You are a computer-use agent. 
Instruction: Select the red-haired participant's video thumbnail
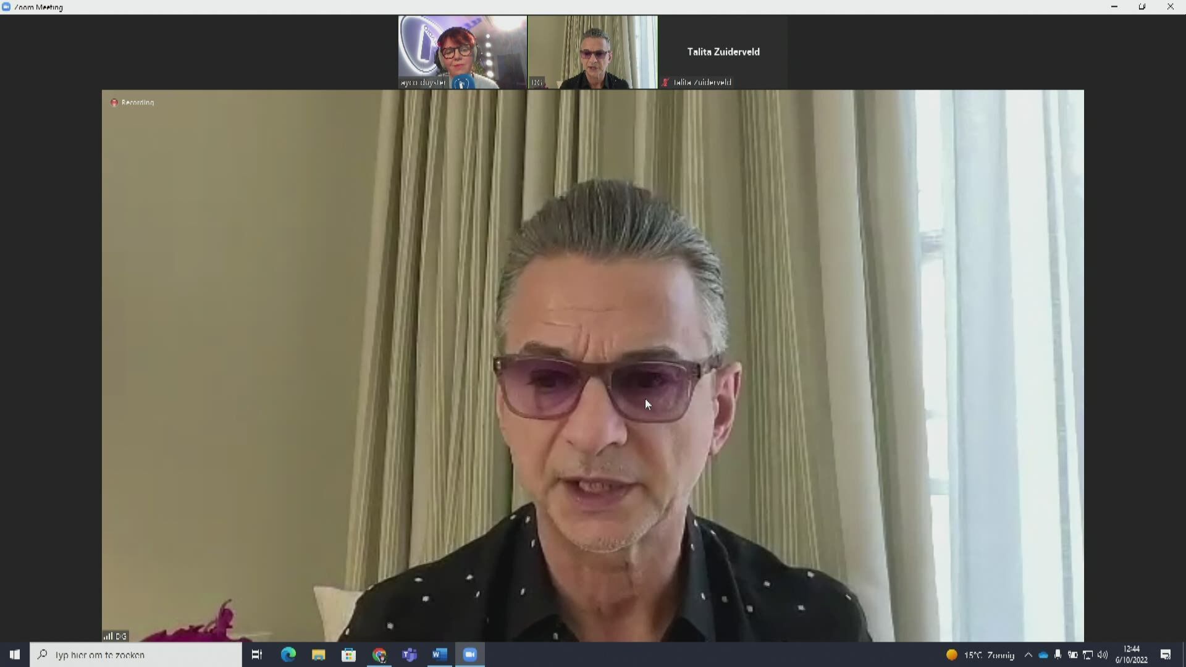pos(463,52)
